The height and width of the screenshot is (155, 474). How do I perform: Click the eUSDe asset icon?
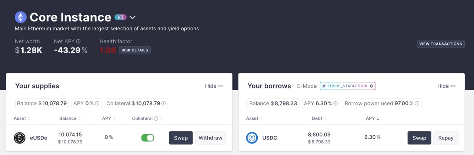[x=20, y=138]
